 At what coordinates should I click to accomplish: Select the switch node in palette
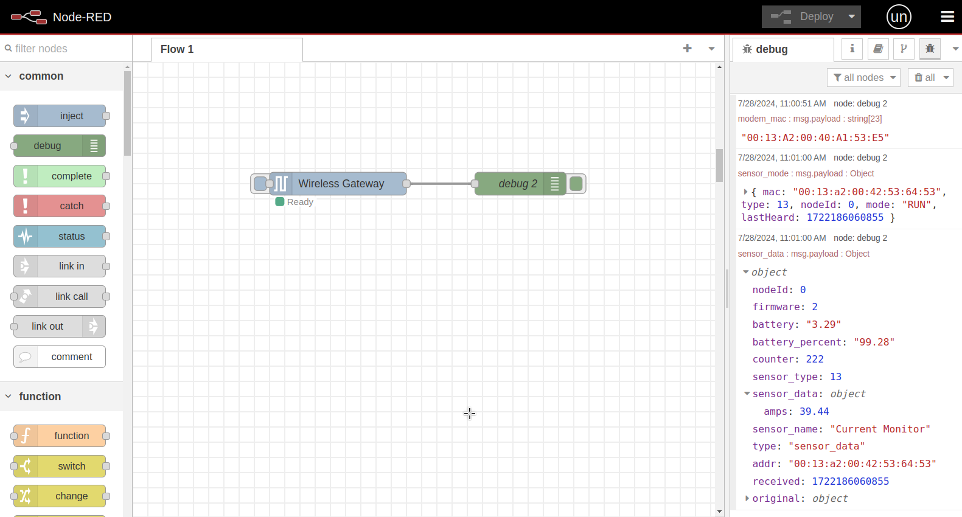60,467
